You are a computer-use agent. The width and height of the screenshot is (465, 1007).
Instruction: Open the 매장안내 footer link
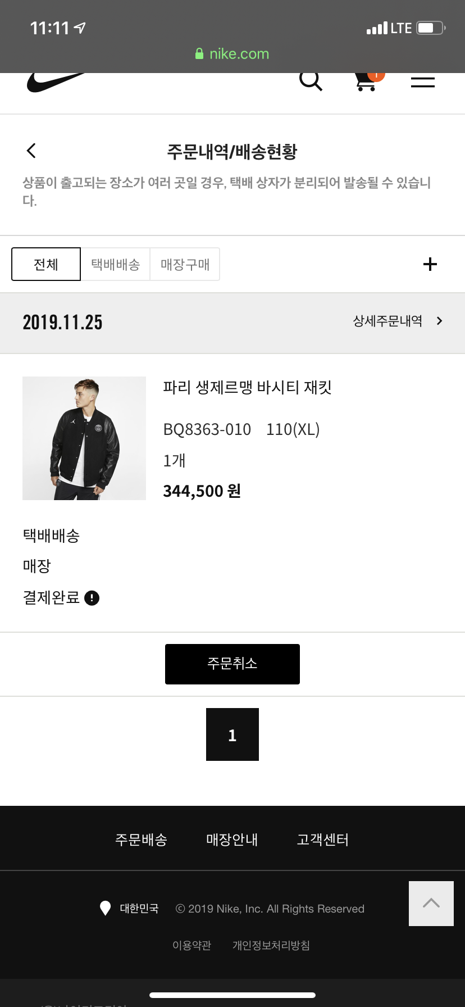click(x=232, y=840)
